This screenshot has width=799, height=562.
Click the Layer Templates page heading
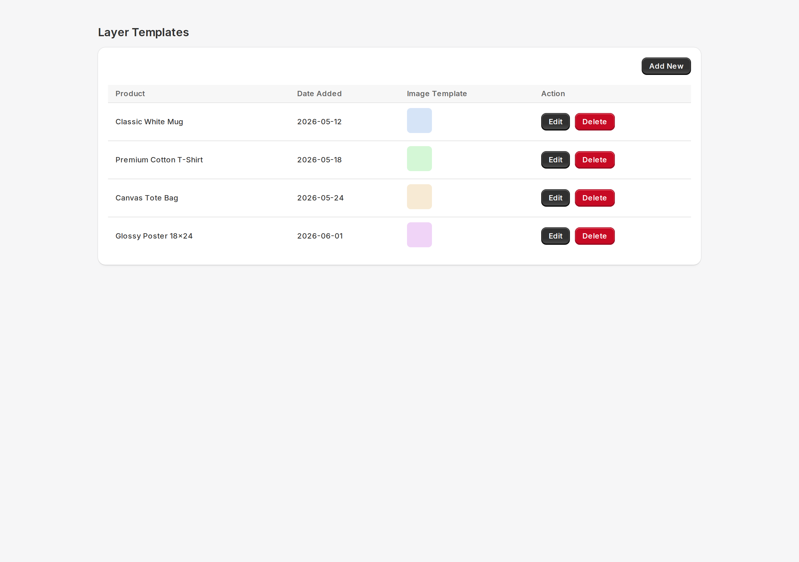coord(143,32)
